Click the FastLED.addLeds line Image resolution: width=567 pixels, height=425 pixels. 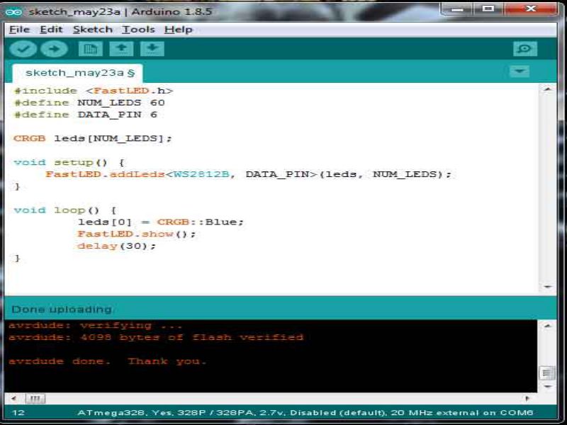pos(249,174)
